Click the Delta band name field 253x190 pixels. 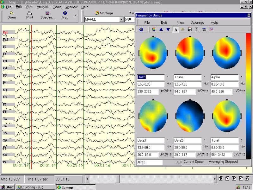pos(151,77)
